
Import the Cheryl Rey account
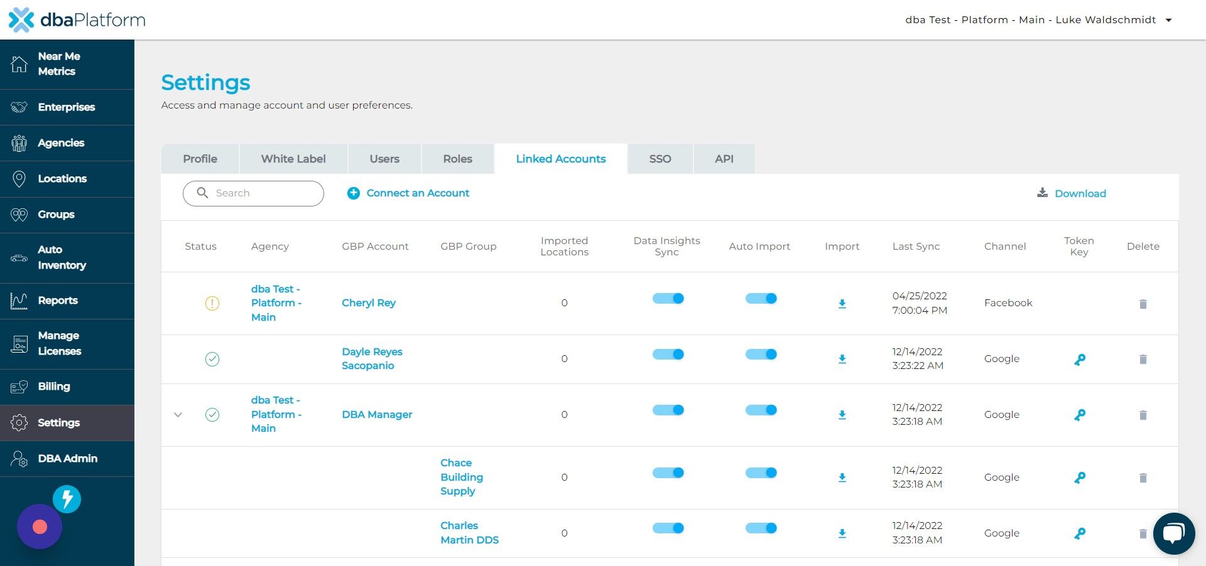(x=842, y=304)
